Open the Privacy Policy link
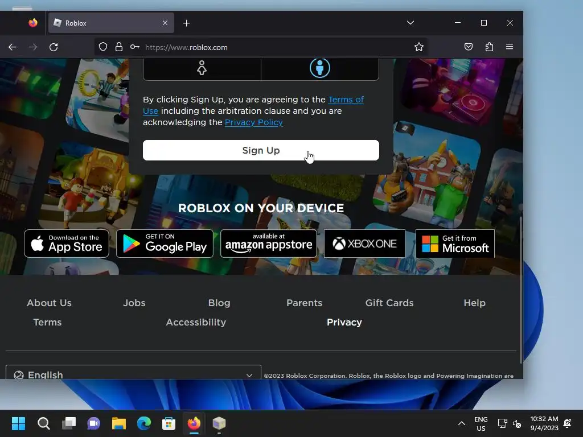The height and width of the screenshot is (437, 583). 253,122
